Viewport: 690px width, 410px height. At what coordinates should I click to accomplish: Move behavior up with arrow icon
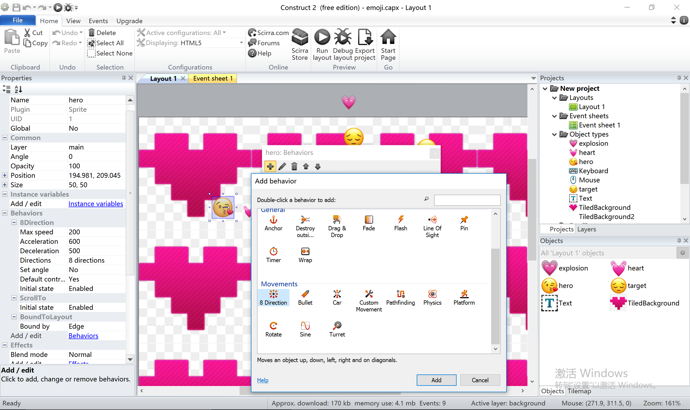point(306,166)
